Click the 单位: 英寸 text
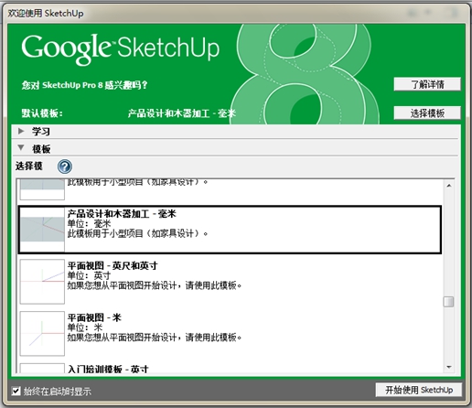The width and height of the screenshot is (472, 408). coord(89,275)
